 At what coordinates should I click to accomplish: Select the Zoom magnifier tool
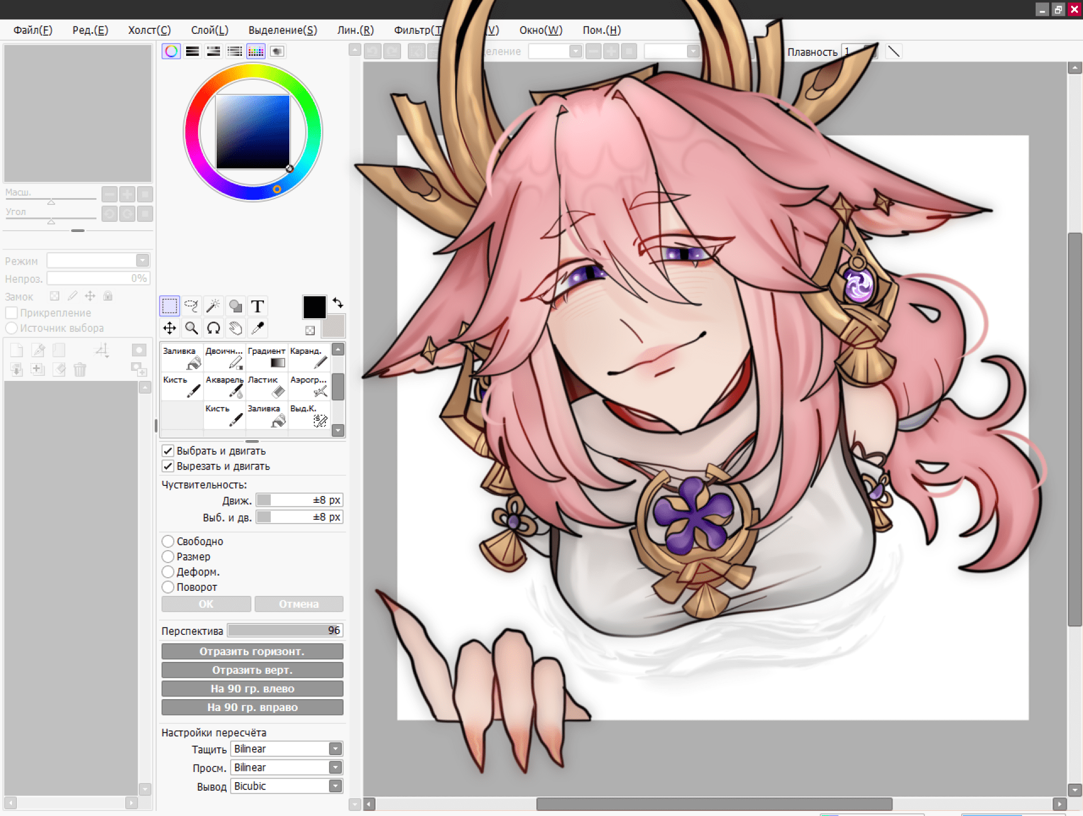point(191,328)
